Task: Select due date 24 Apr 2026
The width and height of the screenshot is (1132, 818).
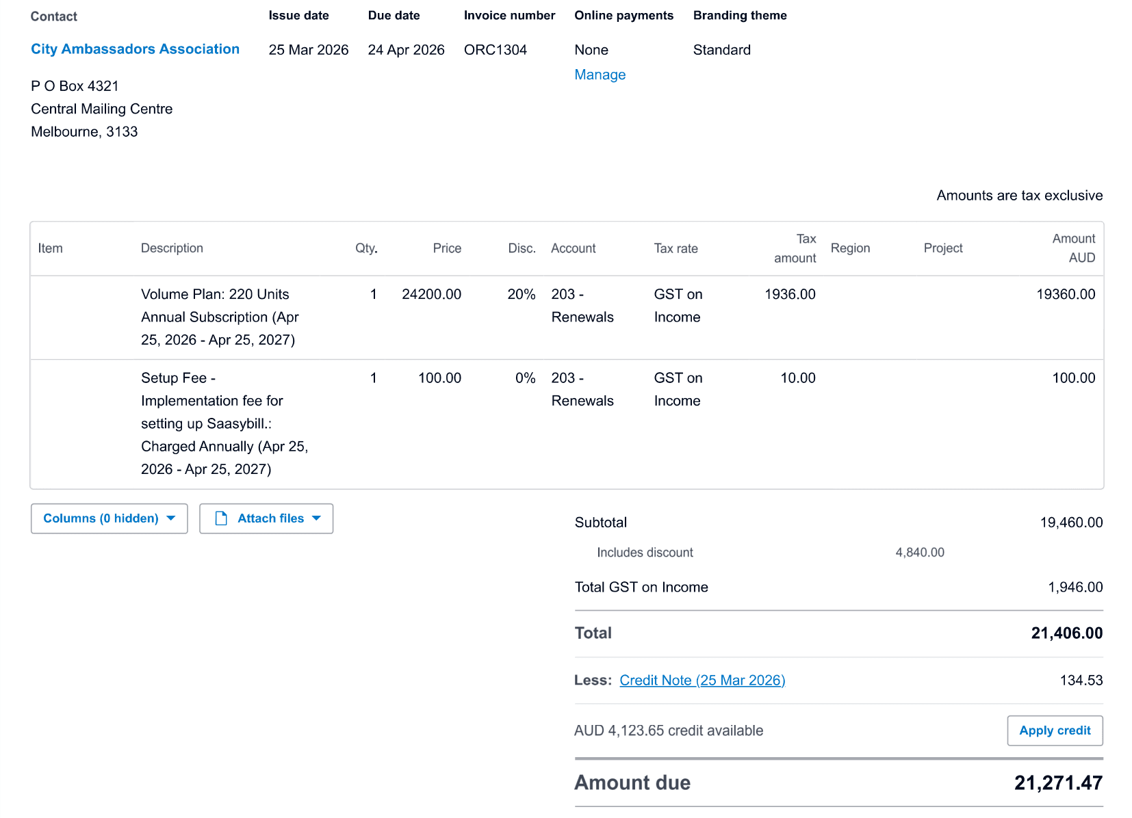Action: 406,50
